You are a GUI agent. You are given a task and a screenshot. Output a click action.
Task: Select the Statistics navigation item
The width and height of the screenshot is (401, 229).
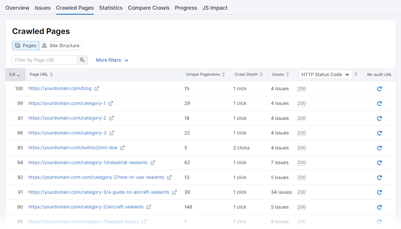(111, 8)
